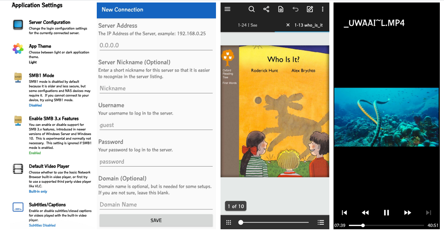Open the Server Configuration setting

point(52,27)
